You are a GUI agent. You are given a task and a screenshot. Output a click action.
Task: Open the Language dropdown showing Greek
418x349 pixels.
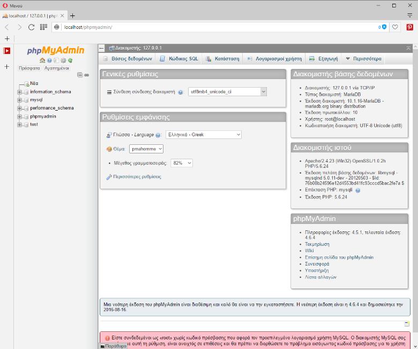pyautogui.click(x=204, y=135)
